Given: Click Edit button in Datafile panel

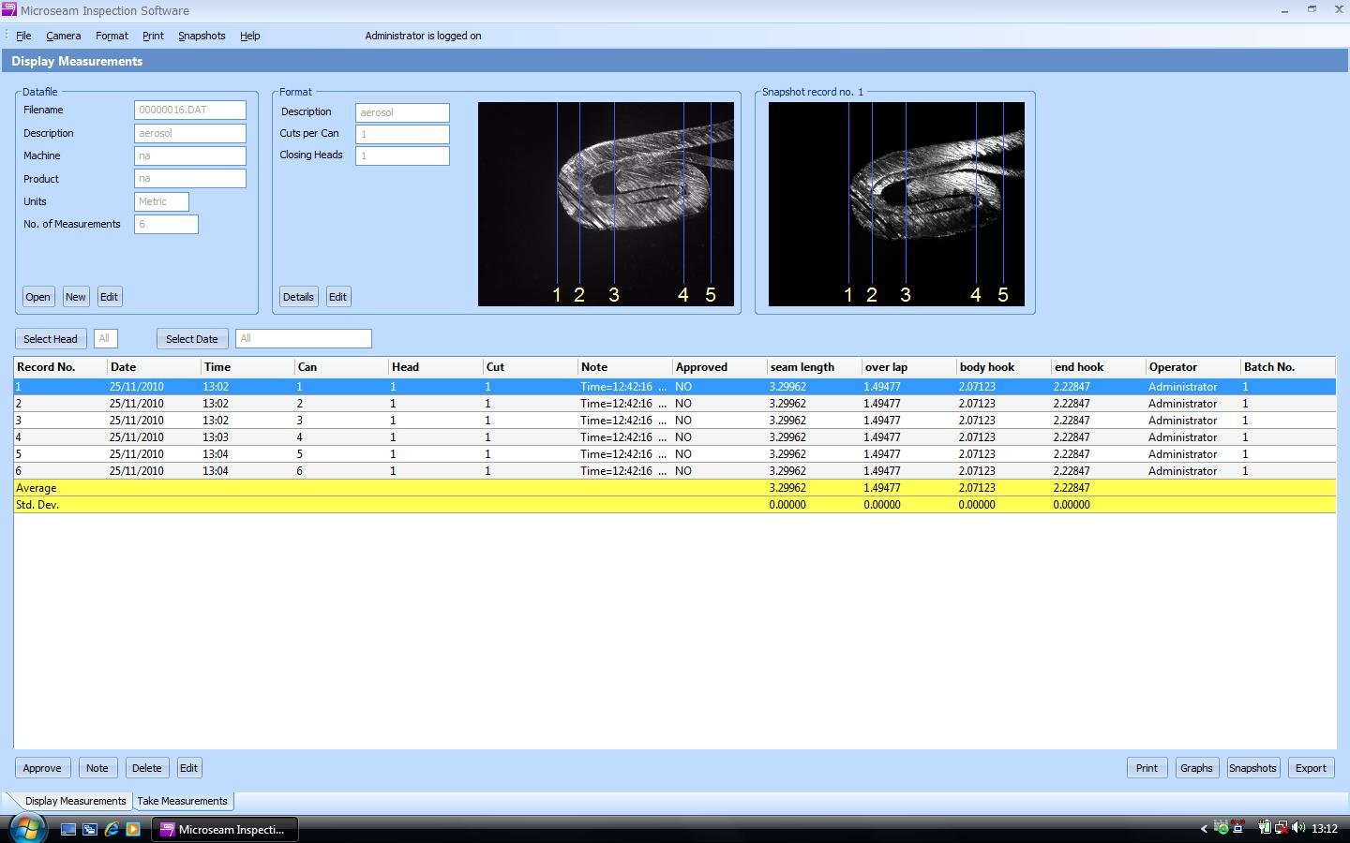Looking at the screenshot, I should [109, 297].
